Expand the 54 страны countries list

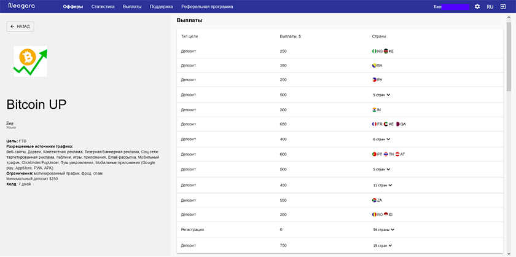pyautogui.click(x=384, y=230)
